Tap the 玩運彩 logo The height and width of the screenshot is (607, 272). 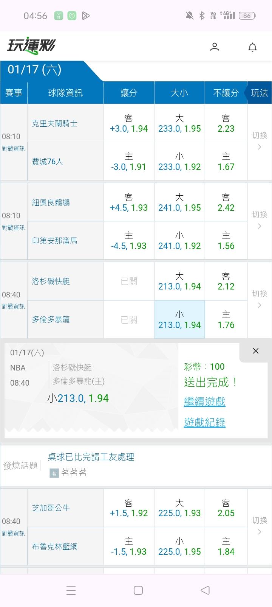tap(32, 46)
